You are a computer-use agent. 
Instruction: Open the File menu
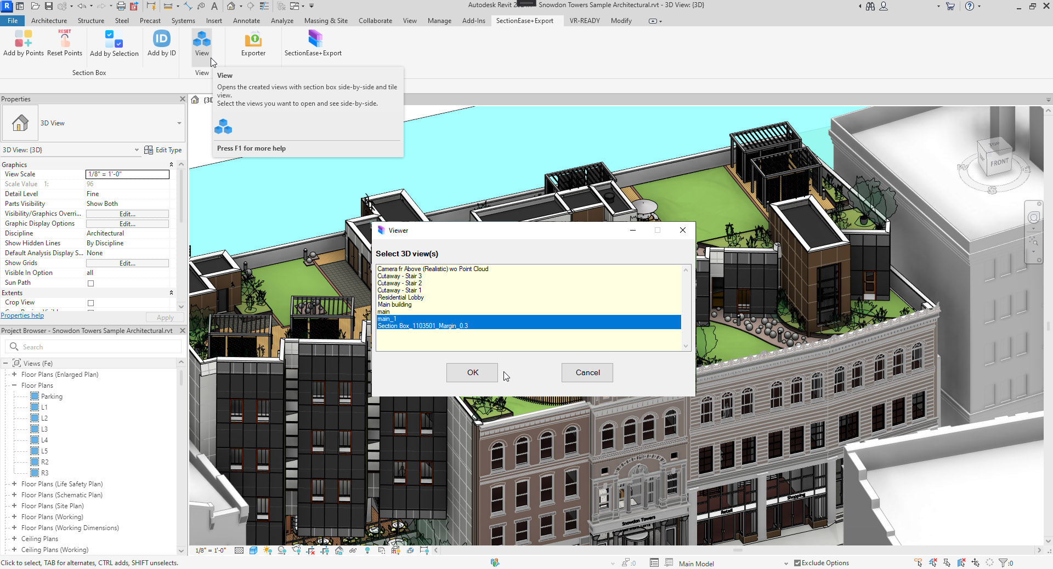point(13,21)
